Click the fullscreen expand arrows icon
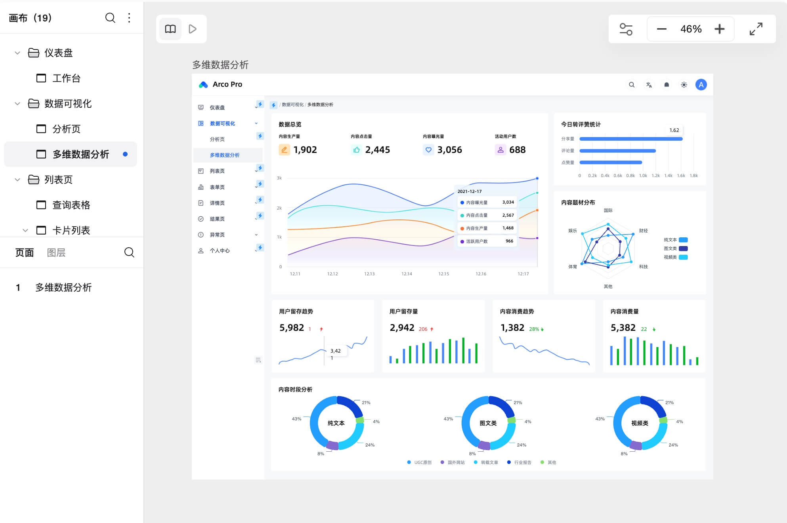Viewport: 787px width, 523px height. [756, 29]
